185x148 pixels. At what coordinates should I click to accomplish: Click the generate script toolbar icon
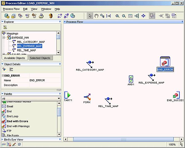pyautogui.click(x=34, y=16)
